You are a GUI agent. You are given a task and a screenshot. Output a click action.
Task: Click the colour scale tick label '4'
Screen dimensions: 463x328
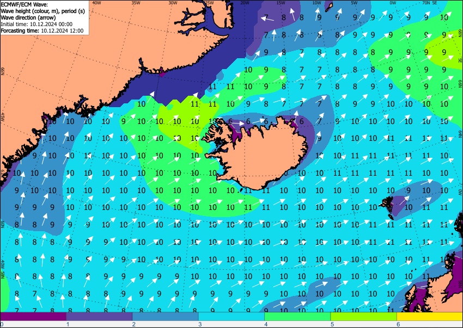[266, 324]
